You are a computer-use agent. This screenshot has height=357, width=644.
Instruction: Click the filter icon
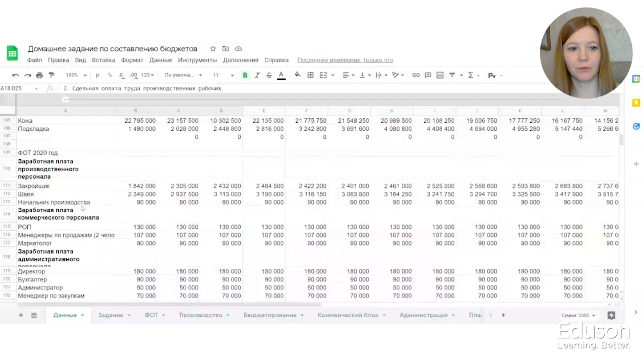452,75
